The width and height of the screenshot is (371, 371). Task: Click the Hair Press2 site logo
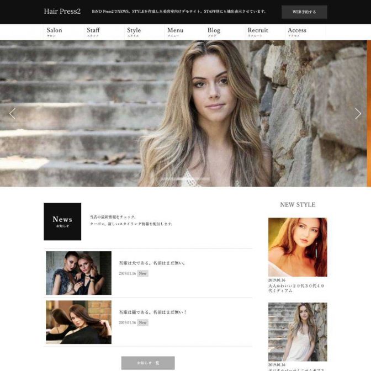[x=62, y=12]
